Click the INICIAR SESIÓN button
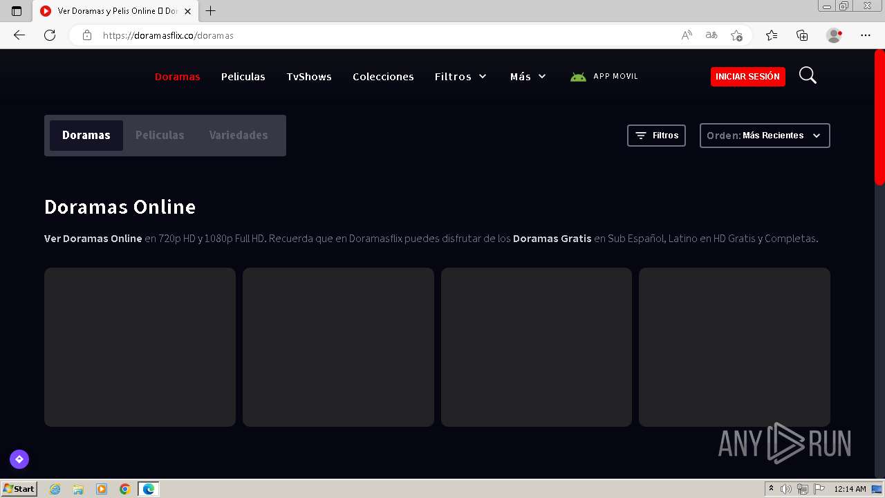Screen dimensions: 885x498 tap(748, 77)
